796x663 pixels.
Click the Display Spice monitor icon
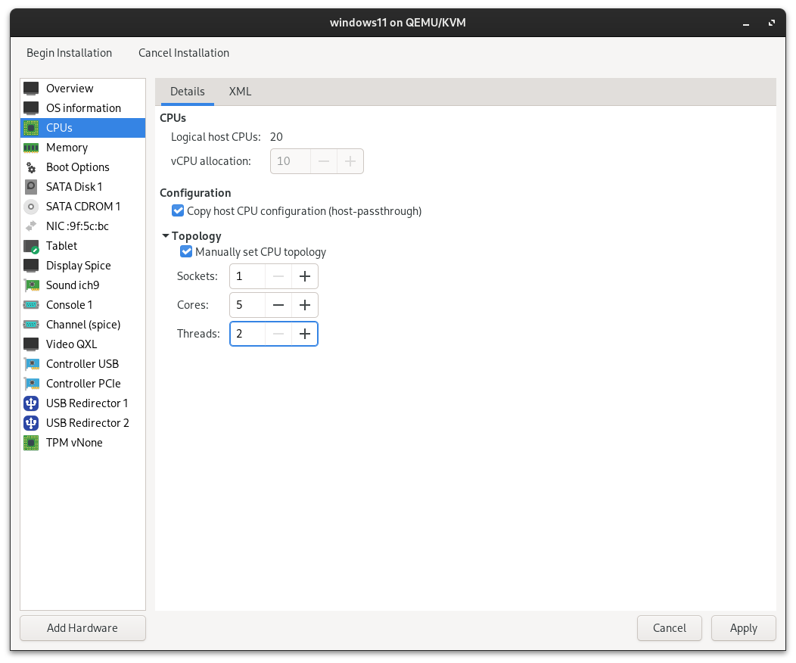tap(31, 266)
